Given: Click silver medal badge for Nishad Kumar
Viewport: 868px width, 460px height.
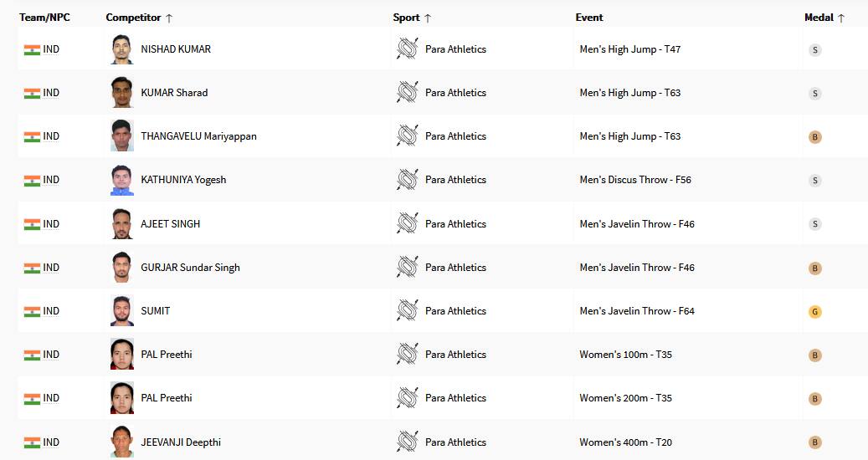Looking at the screenshot, I should (x=815, y=50).
